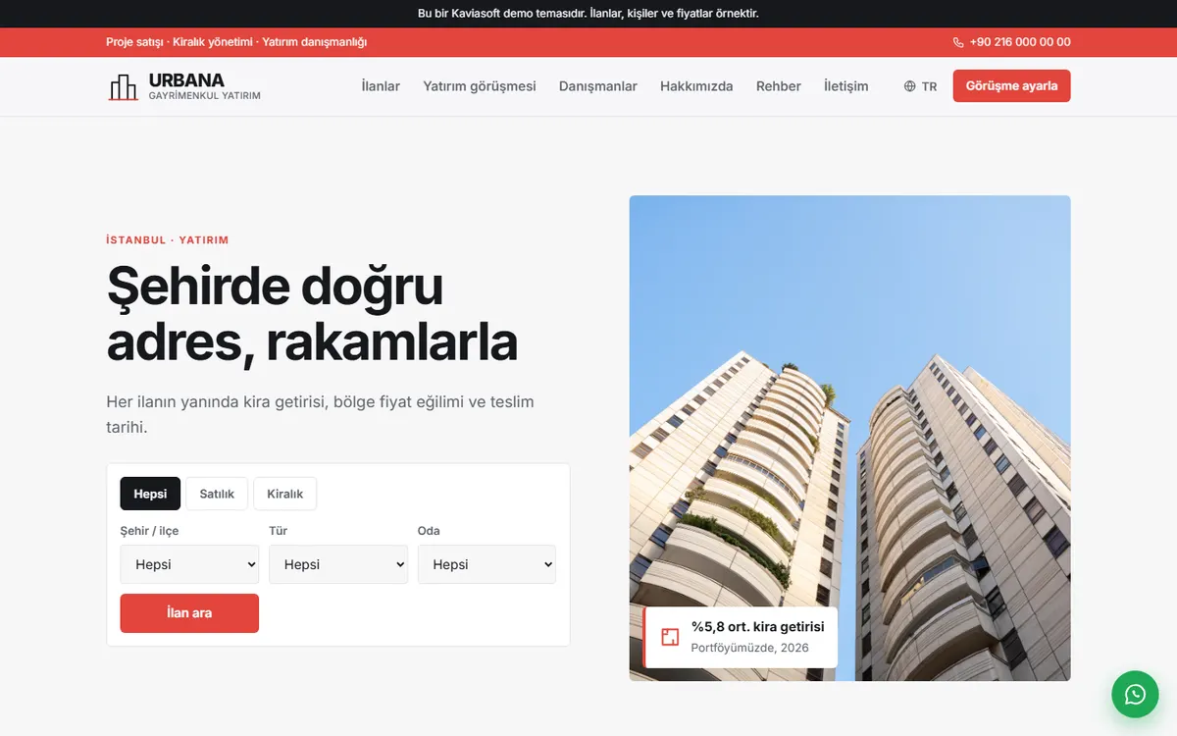Open the WhatsApp chat bubble icon
This screenshot has height=736, width=1177.
point(1135,695)
